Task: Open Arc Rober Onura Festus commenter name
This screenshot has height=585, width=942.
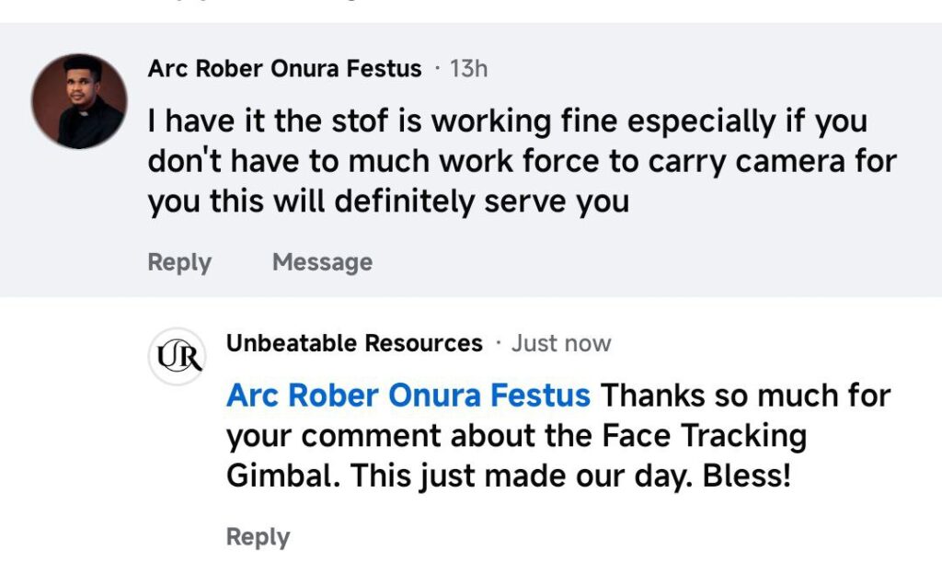Action: (x=284, y=69)
